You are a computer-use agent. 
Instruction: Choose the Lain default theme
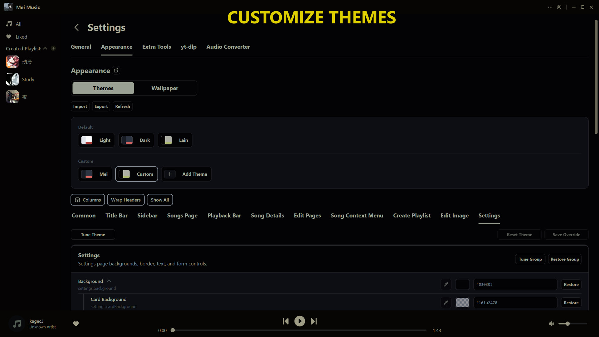pyautogui.click(x=175, y=140)
